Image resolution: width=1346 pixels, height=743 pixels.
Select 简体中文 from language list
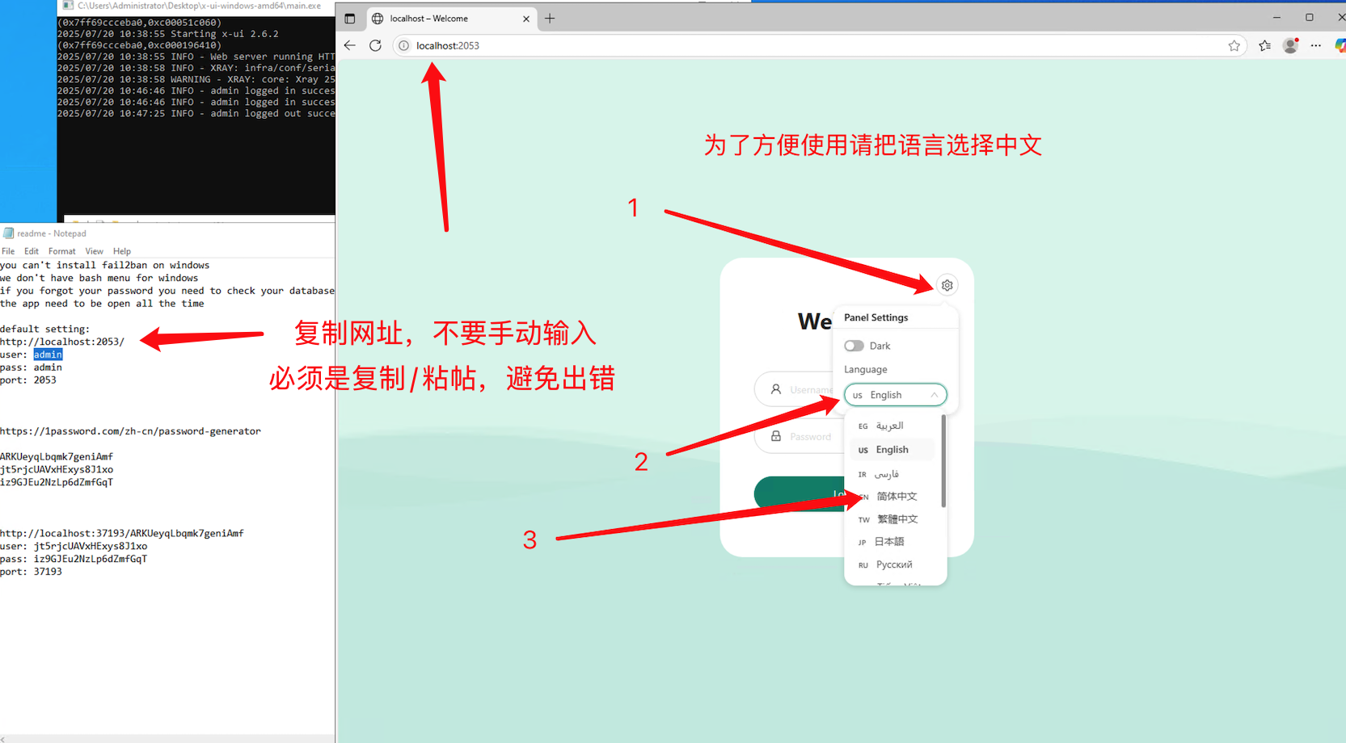click(897, 497)
